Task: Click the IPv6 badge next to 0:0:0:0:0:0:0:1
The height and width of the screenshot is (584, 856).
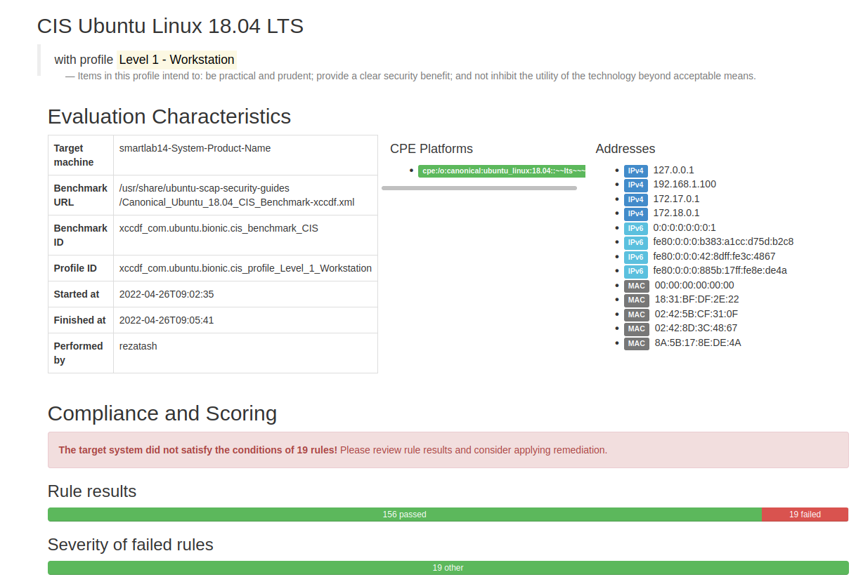Action: pos(635,228)
